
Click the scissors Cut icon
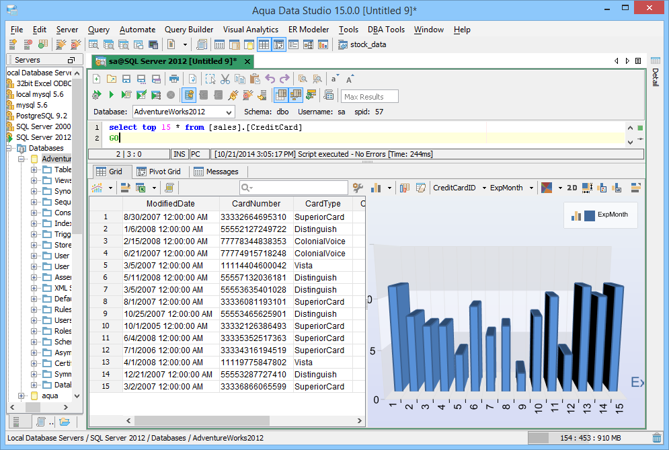click(225, 79)
